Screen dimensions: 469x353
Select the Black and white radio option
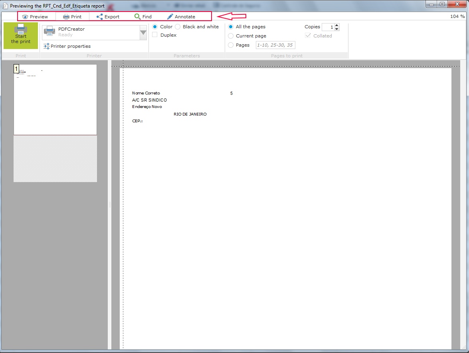178,27
